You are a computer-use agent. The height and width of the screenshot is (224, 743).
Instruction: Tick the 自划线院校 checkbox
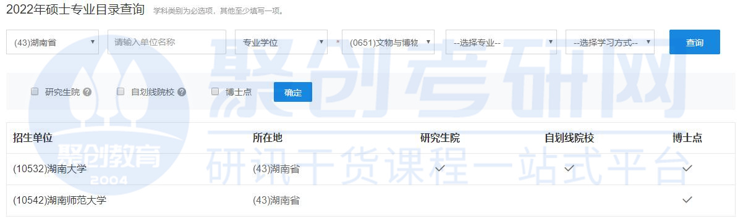(121, 91)
